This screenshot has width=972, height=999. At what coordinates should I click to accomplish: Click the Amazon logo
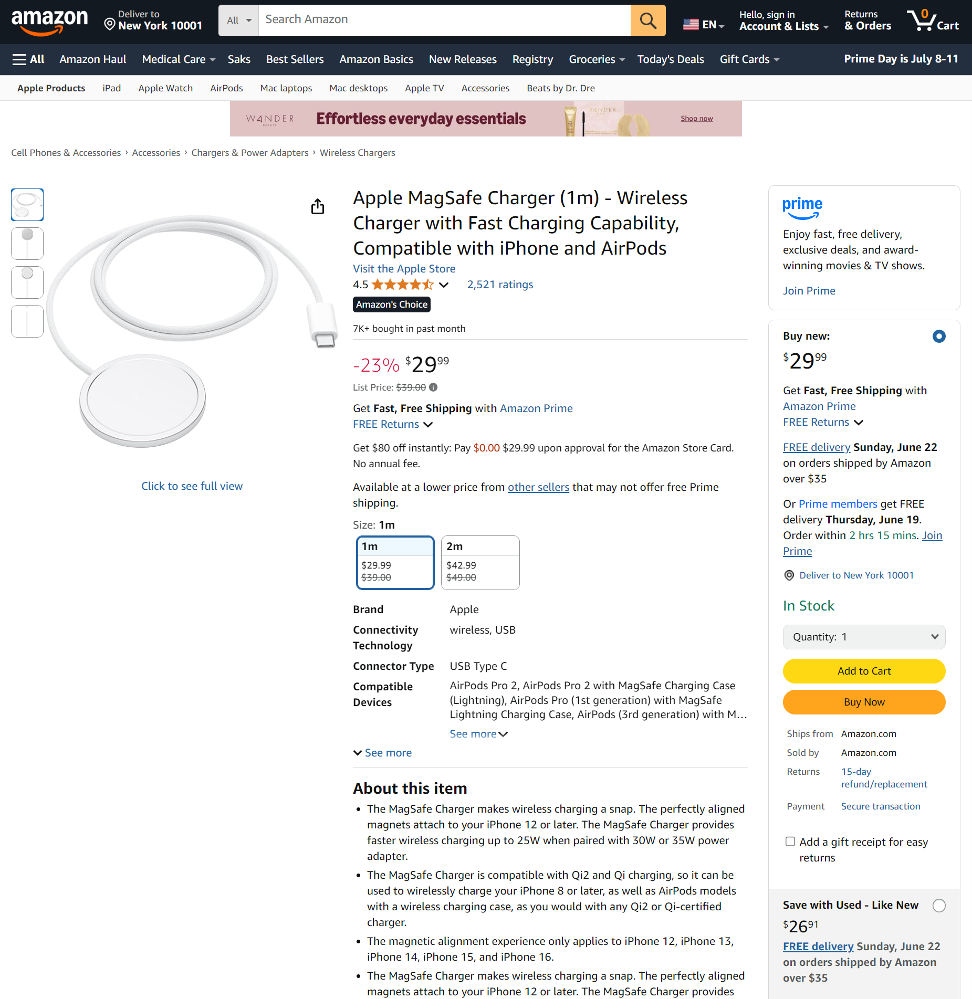pos(50,22)
